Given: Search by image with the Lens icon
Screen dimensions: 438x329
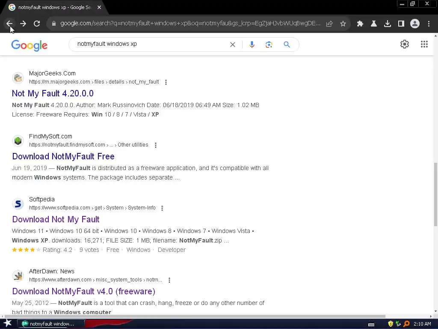Looking at the screenshot, I should tap(269, 45).
